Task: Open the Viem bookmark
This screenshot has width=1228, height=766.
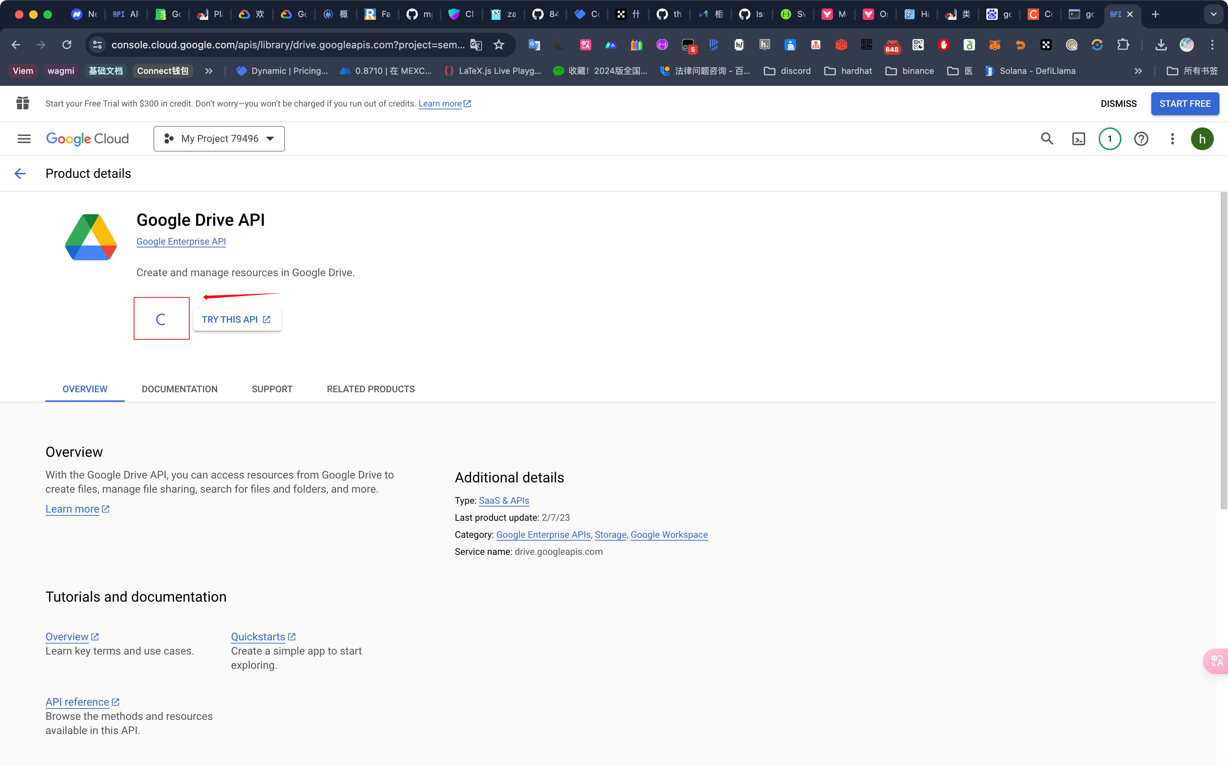Action: tap(23, 71)
